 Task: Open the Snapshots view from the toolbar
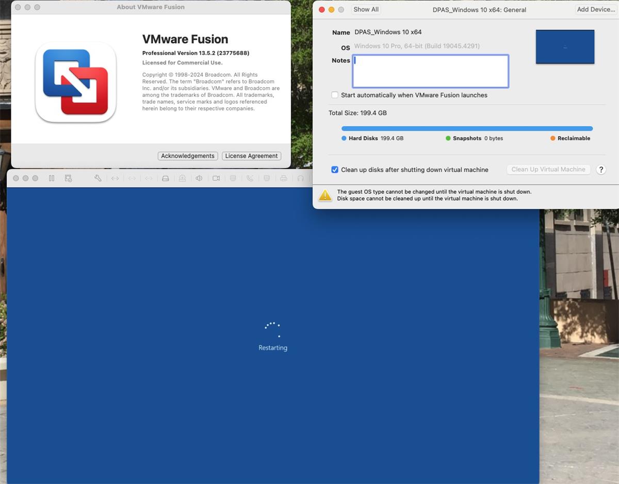pyautogui.click(x=69, y=178)
